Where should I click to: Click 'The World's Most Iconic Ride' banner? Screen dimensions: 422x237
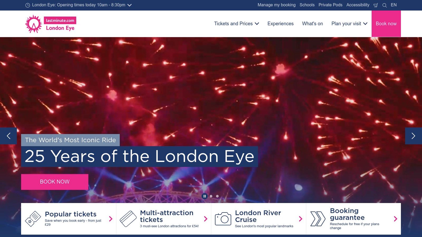point(70,140)
